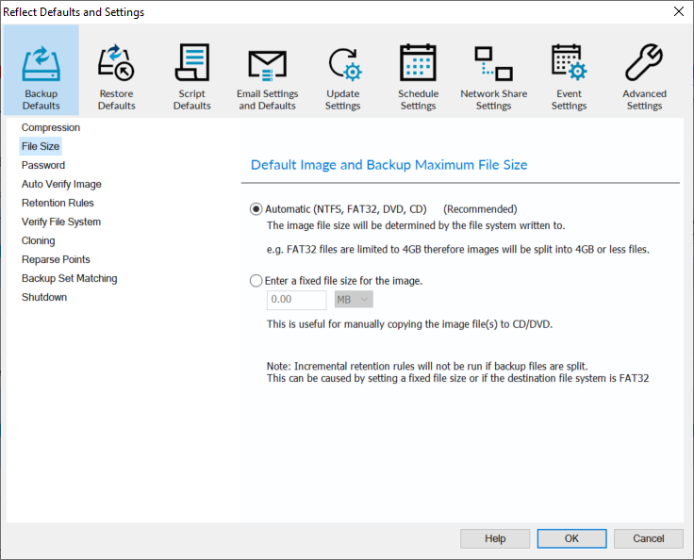Close the Reflect Defaults and Settings dialog
The height and width of the screenshot is (560, 694).
point(678,11)
